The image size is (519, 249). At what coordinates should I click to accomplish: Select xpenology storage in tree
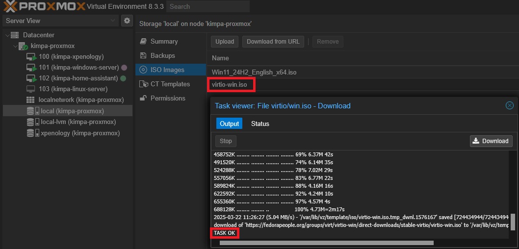(80, 133)
